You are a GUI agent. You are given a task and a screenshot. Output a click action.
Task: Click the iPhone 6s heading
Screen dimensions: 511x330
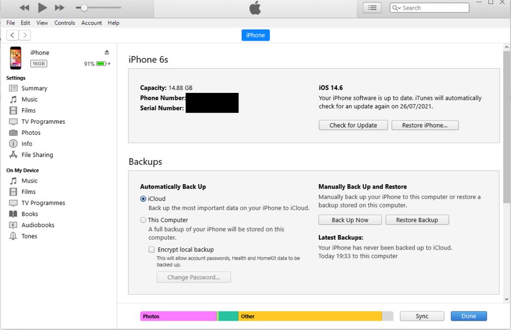coord(148,59)
